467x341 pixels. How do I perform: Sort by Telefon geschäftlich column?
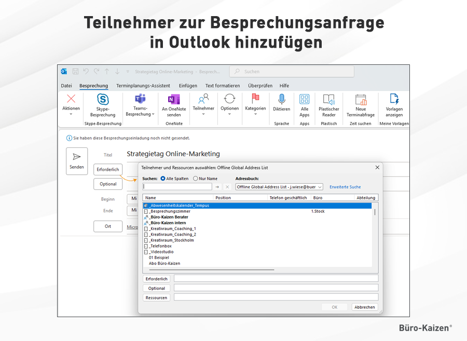pyautogui.click(x=289, y=198)
